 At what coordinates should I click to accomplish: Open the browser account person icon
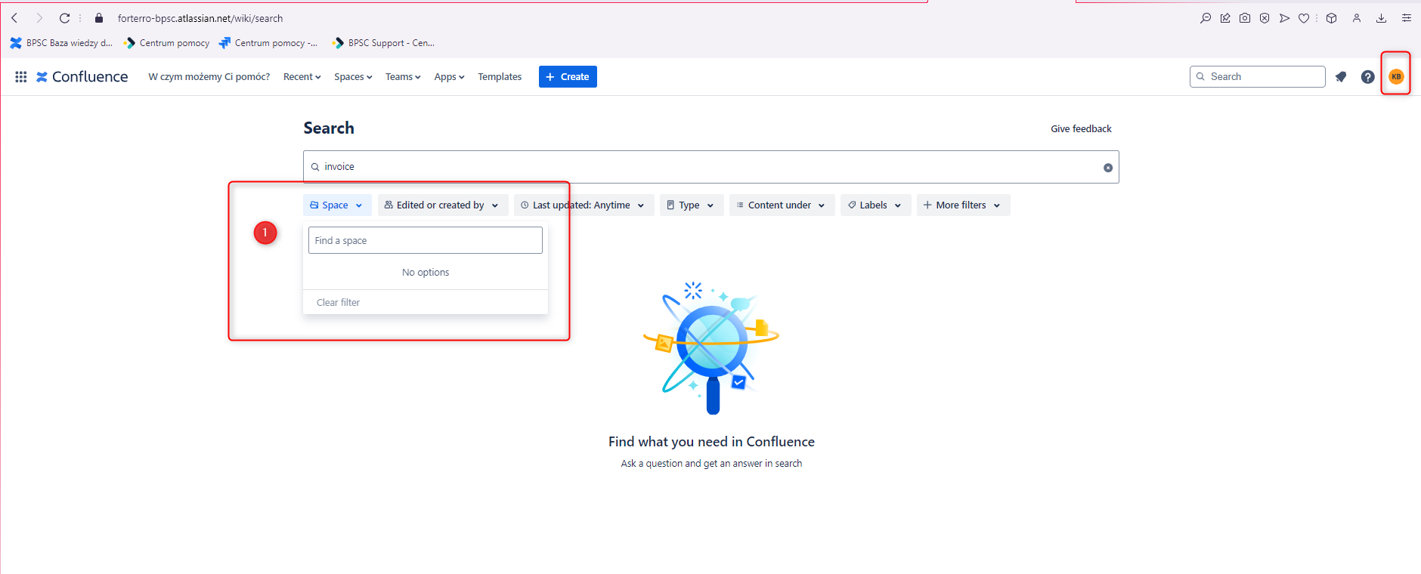(x=1357, y=18)
